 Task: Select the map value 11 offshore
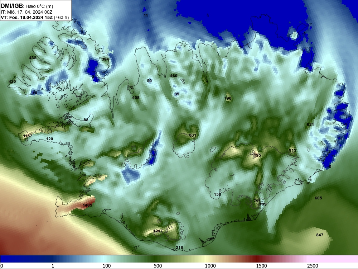(146, 15)
